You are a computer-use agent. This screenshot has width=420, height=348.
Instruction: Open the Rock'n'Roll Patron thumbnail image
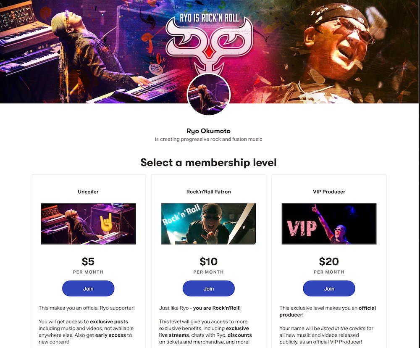pos(209,224)
